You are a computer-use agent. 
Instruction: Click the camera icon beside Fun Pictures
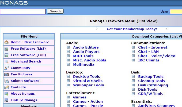coord(6,75)
